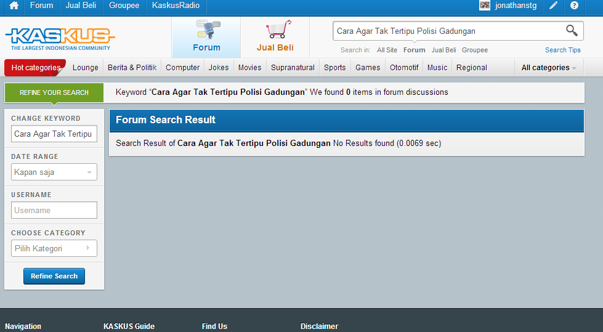Go to the home icon in top bar
Screen dimensions: 603x332
coord(14,6)
